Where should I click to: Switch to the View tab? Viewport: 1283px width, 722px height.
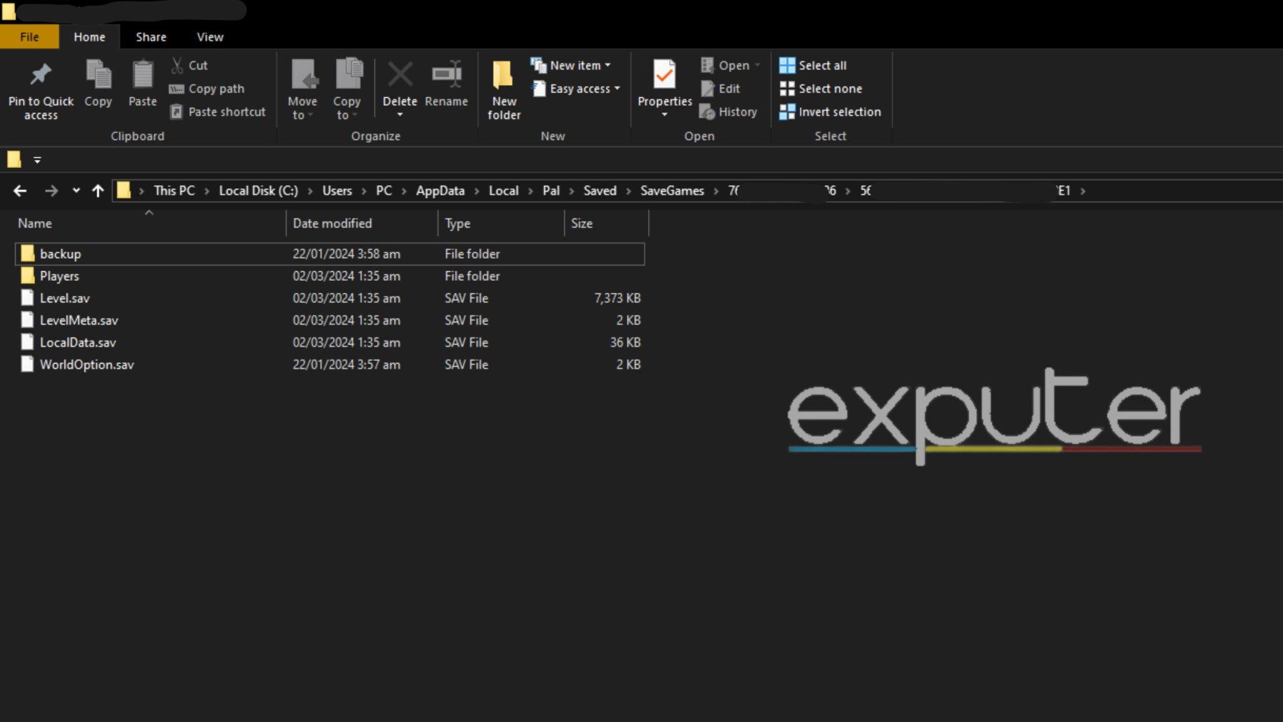(x=209, y=36)
